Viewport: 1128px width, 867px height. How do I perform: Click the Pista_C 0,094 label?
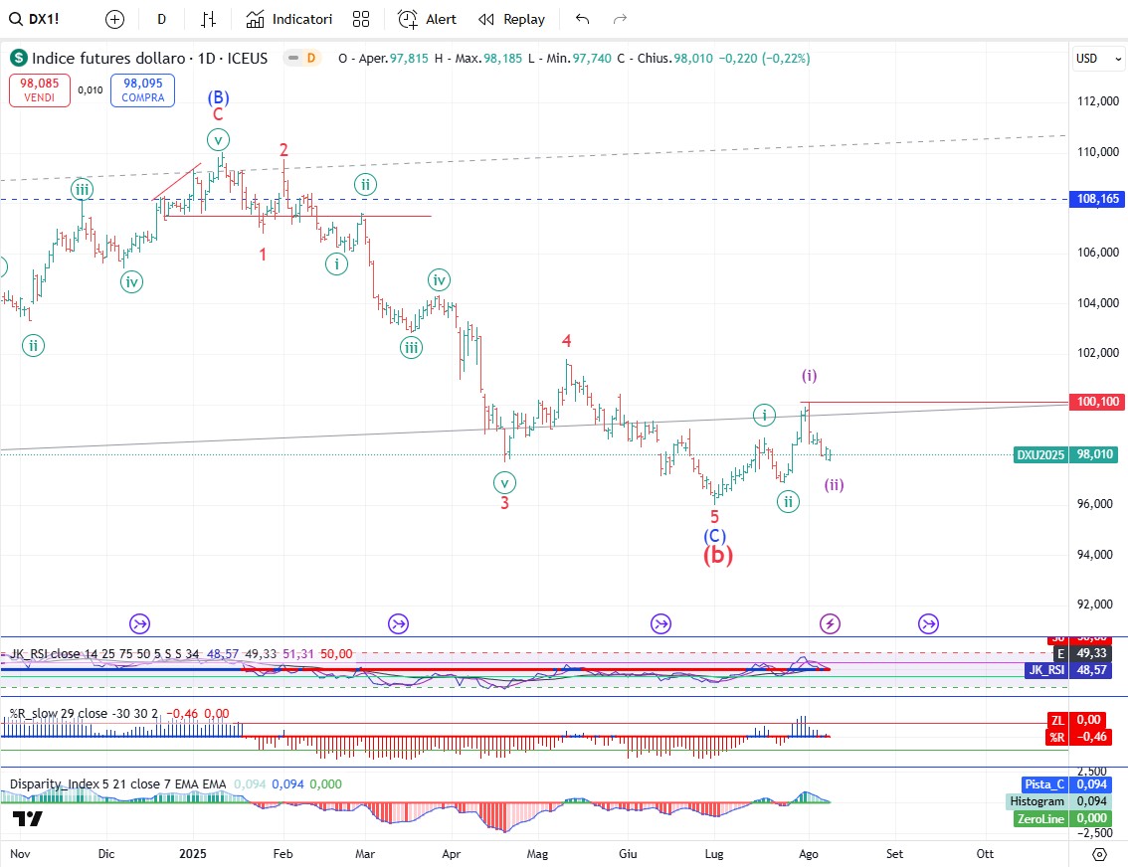[1069, 785]
